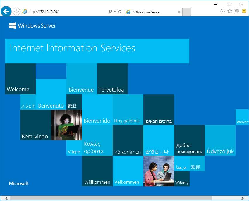Screen dimensions: 249x201
Task: Click the photo of two students at laptop
Action: tap(159, 171)
